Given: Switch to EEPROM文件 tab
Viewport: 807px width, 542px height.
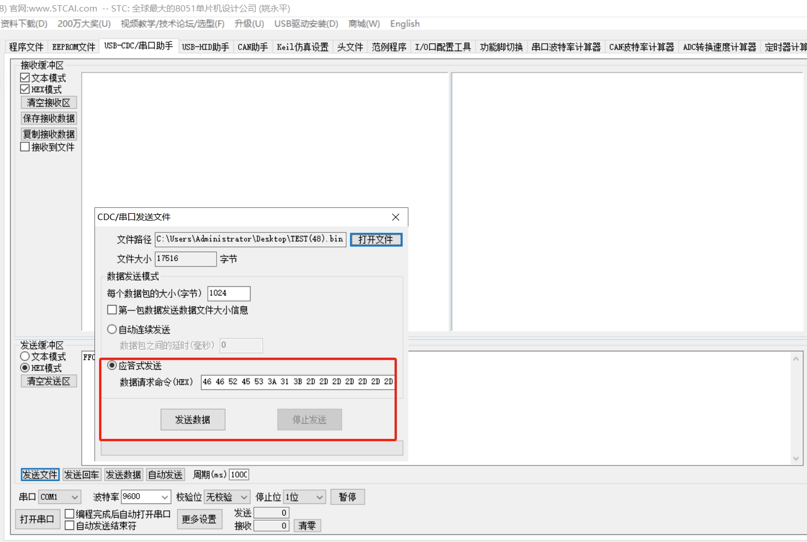Looking at the screenshot, I should coord(74,47).
